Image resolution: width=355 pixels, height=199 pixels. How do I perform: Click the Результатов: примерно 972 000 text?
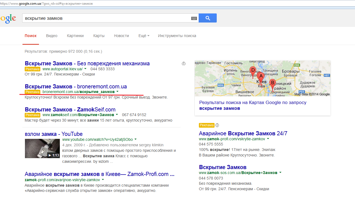(63, 51)
